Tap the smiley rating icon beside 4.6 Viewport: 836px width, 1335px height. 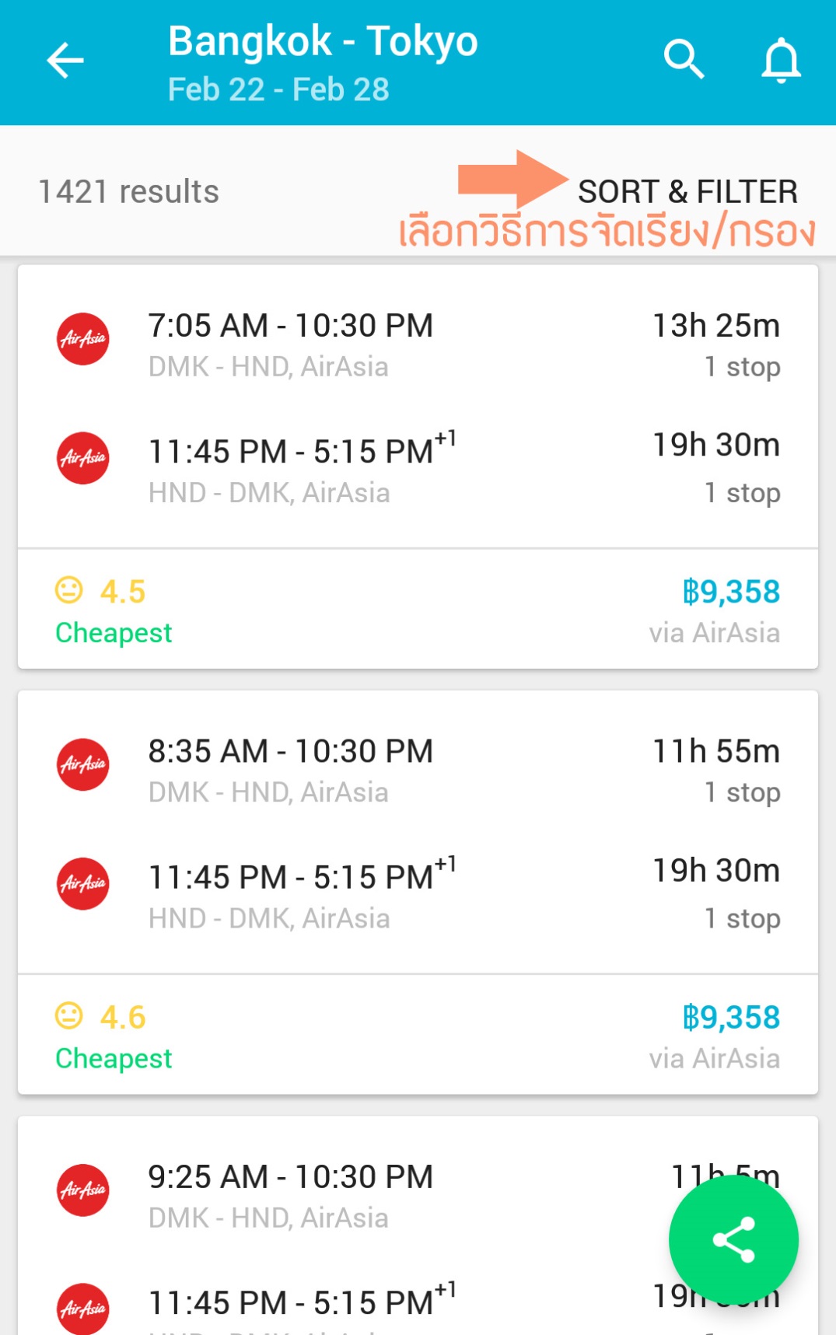(x=69, y=1015)
